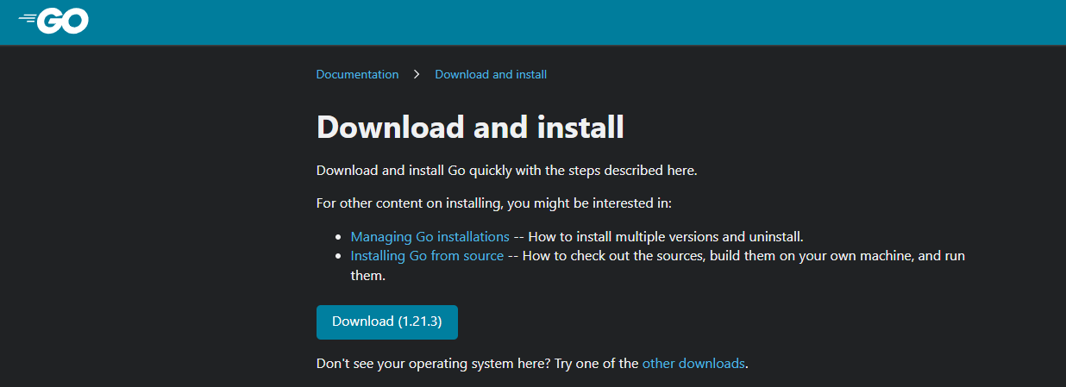Screen dimensions: 1066x387
Task: Follow the 'Installing Go from source' link
Action: click(427, 256)
